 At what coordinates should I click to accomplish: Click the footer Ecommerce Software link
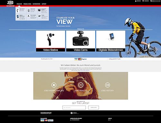pos(46,113)
